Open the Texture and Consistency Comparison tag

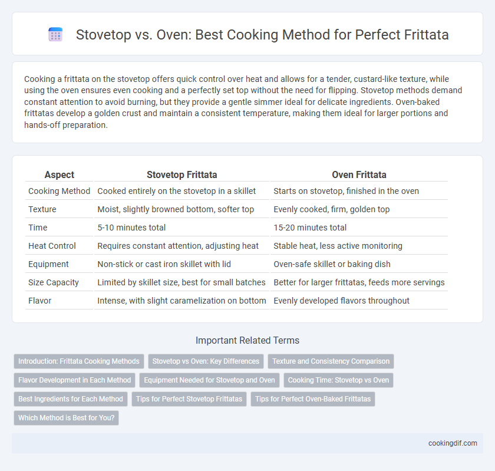(331, 361)
